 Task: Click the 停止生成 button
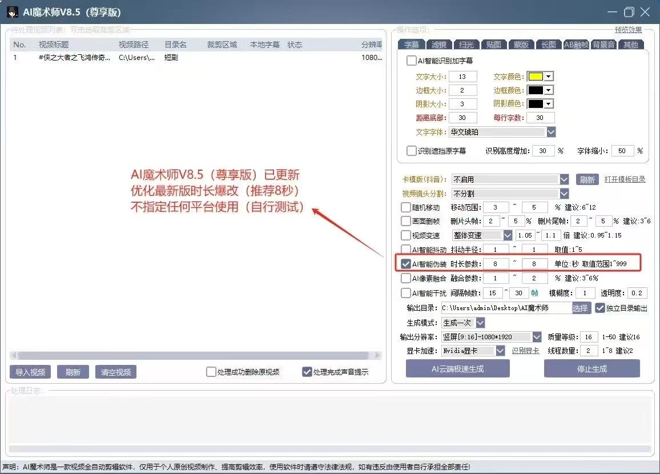click(592, 368)
